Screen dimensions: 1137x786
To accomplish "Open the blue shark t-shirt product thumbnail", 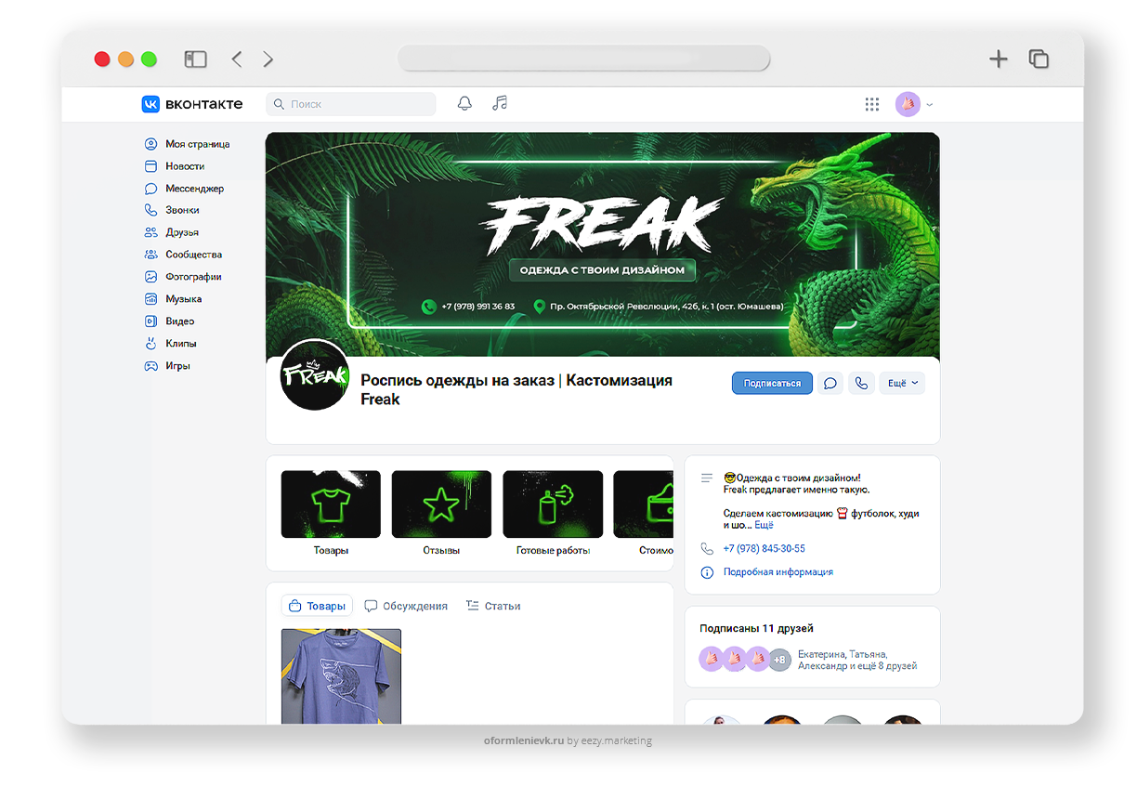I will [341, 675].
